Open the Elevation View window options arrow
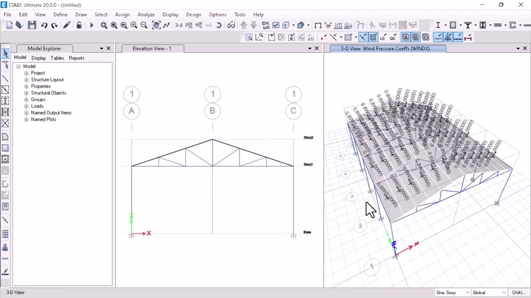531x298 pixels. pos(309,48)
